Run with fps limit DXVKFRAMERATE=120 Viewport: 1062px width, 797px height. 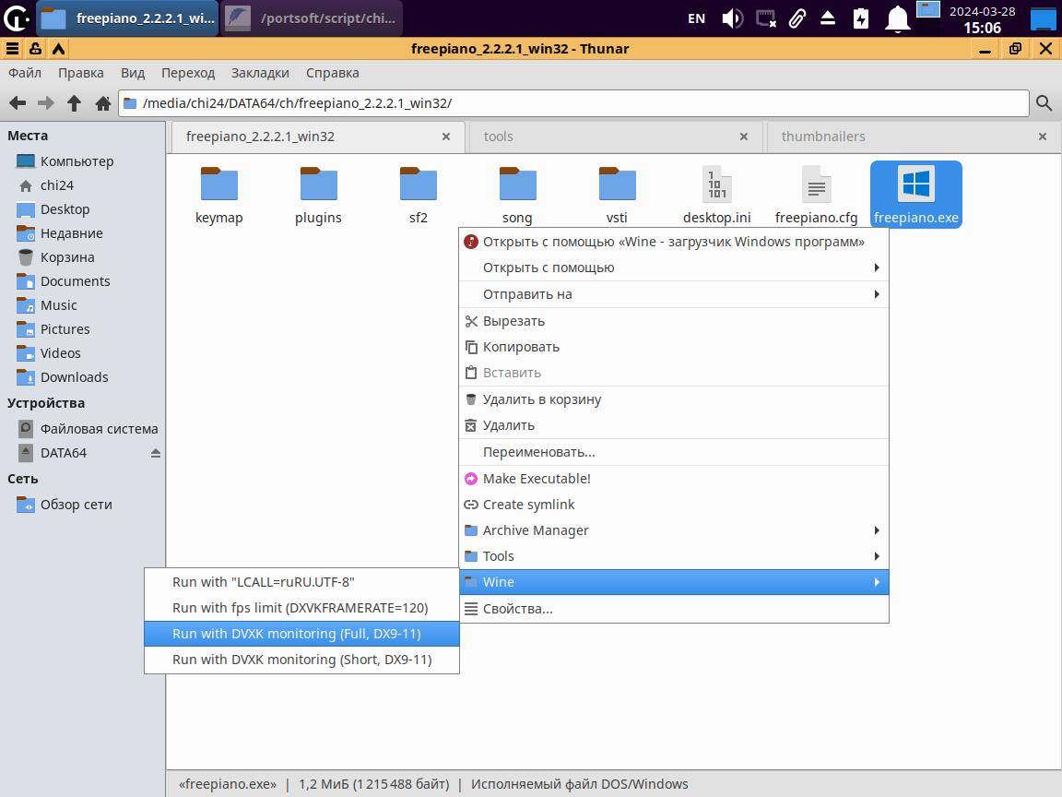(302, 607)
